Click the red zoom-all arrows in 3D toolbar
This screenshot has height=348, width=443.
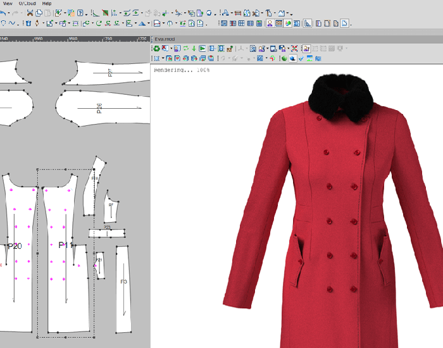294,49
